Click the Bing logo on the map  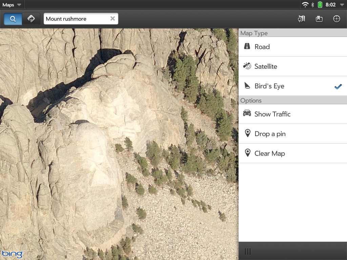[12, 254]
